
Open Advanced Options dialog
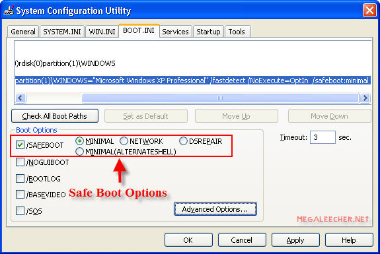(x=215, y=208)
